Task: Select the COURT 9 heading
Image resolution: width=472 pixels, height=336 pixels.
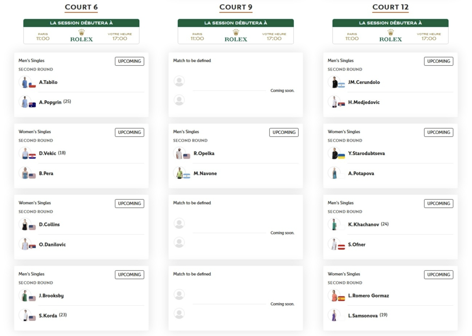Action: (236, 7)
